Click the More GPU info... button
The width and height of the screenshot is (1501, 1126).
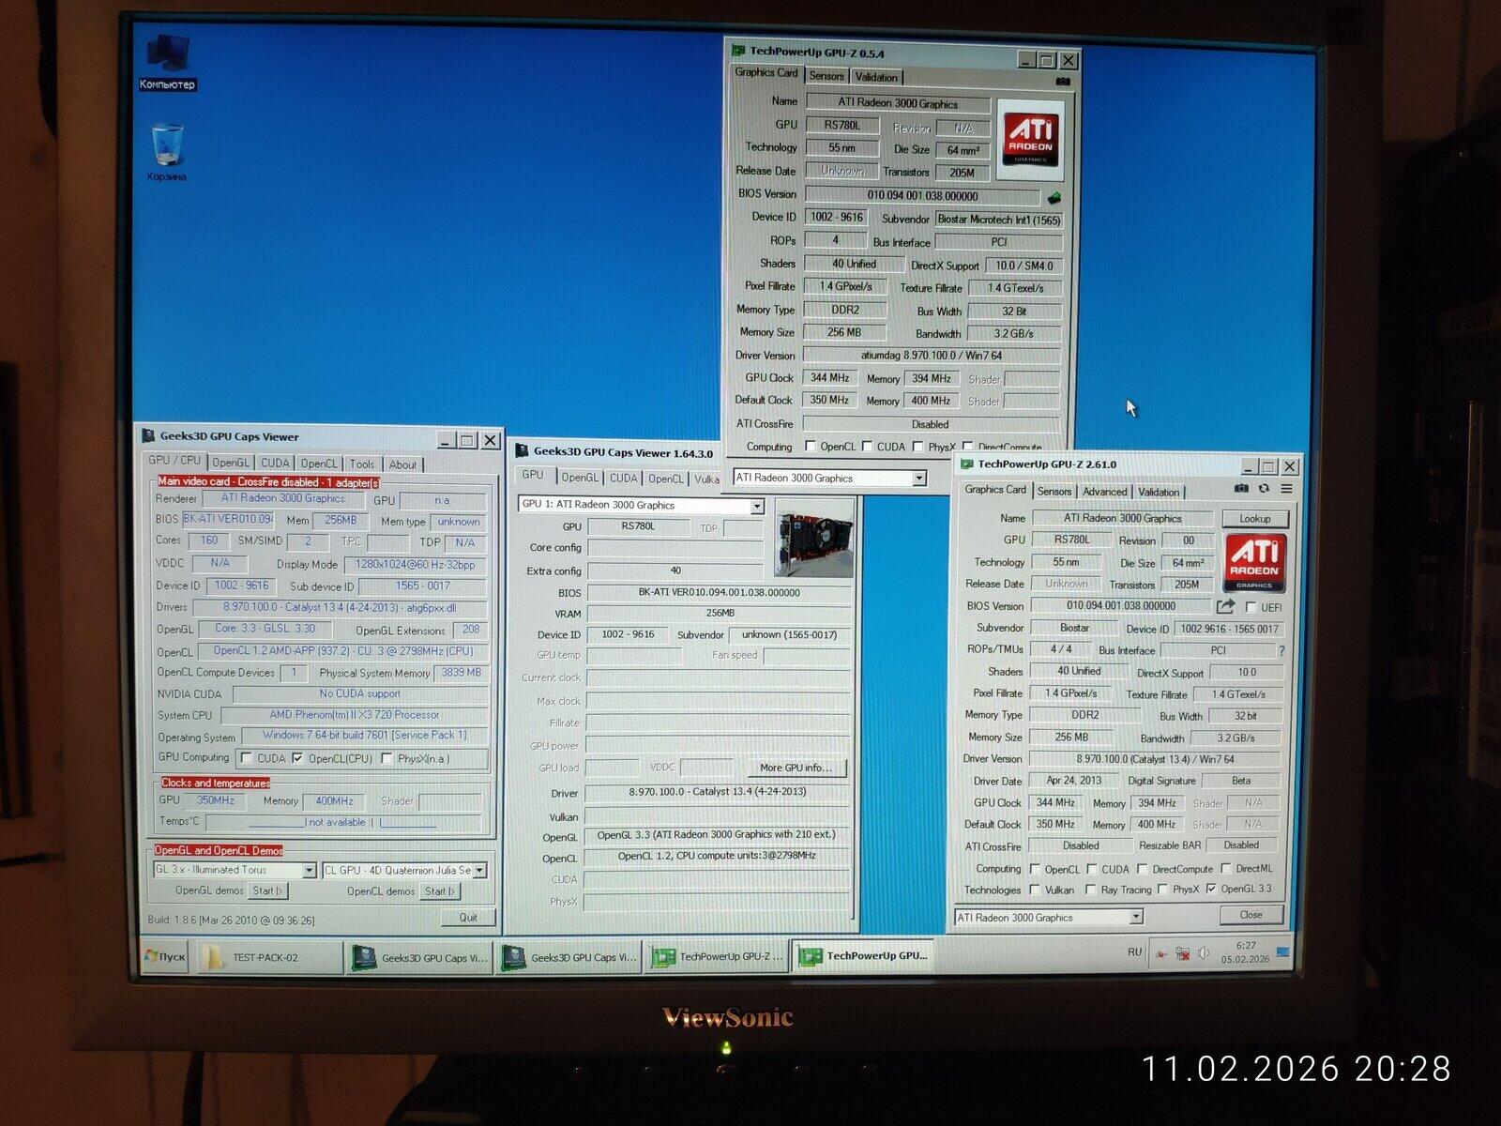pyautogui.click(x=796, y=768)
